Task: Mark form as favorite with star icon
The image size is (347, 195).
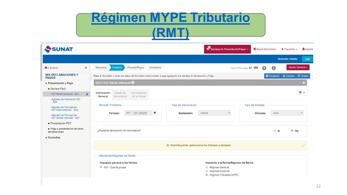Action: click(x=304, y=83)
